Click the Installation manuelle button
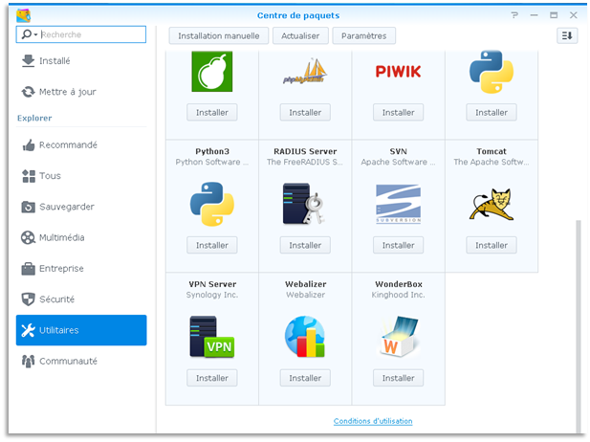The image size is (590, 442). (219, 35)
